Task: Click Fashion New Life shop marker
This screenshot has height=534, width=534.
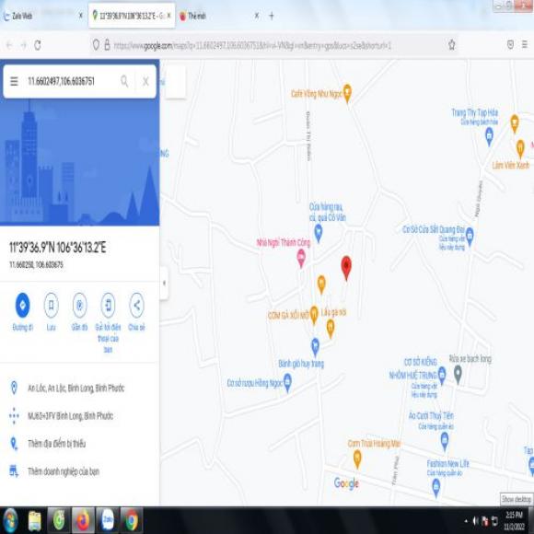Action: point(435,488)
